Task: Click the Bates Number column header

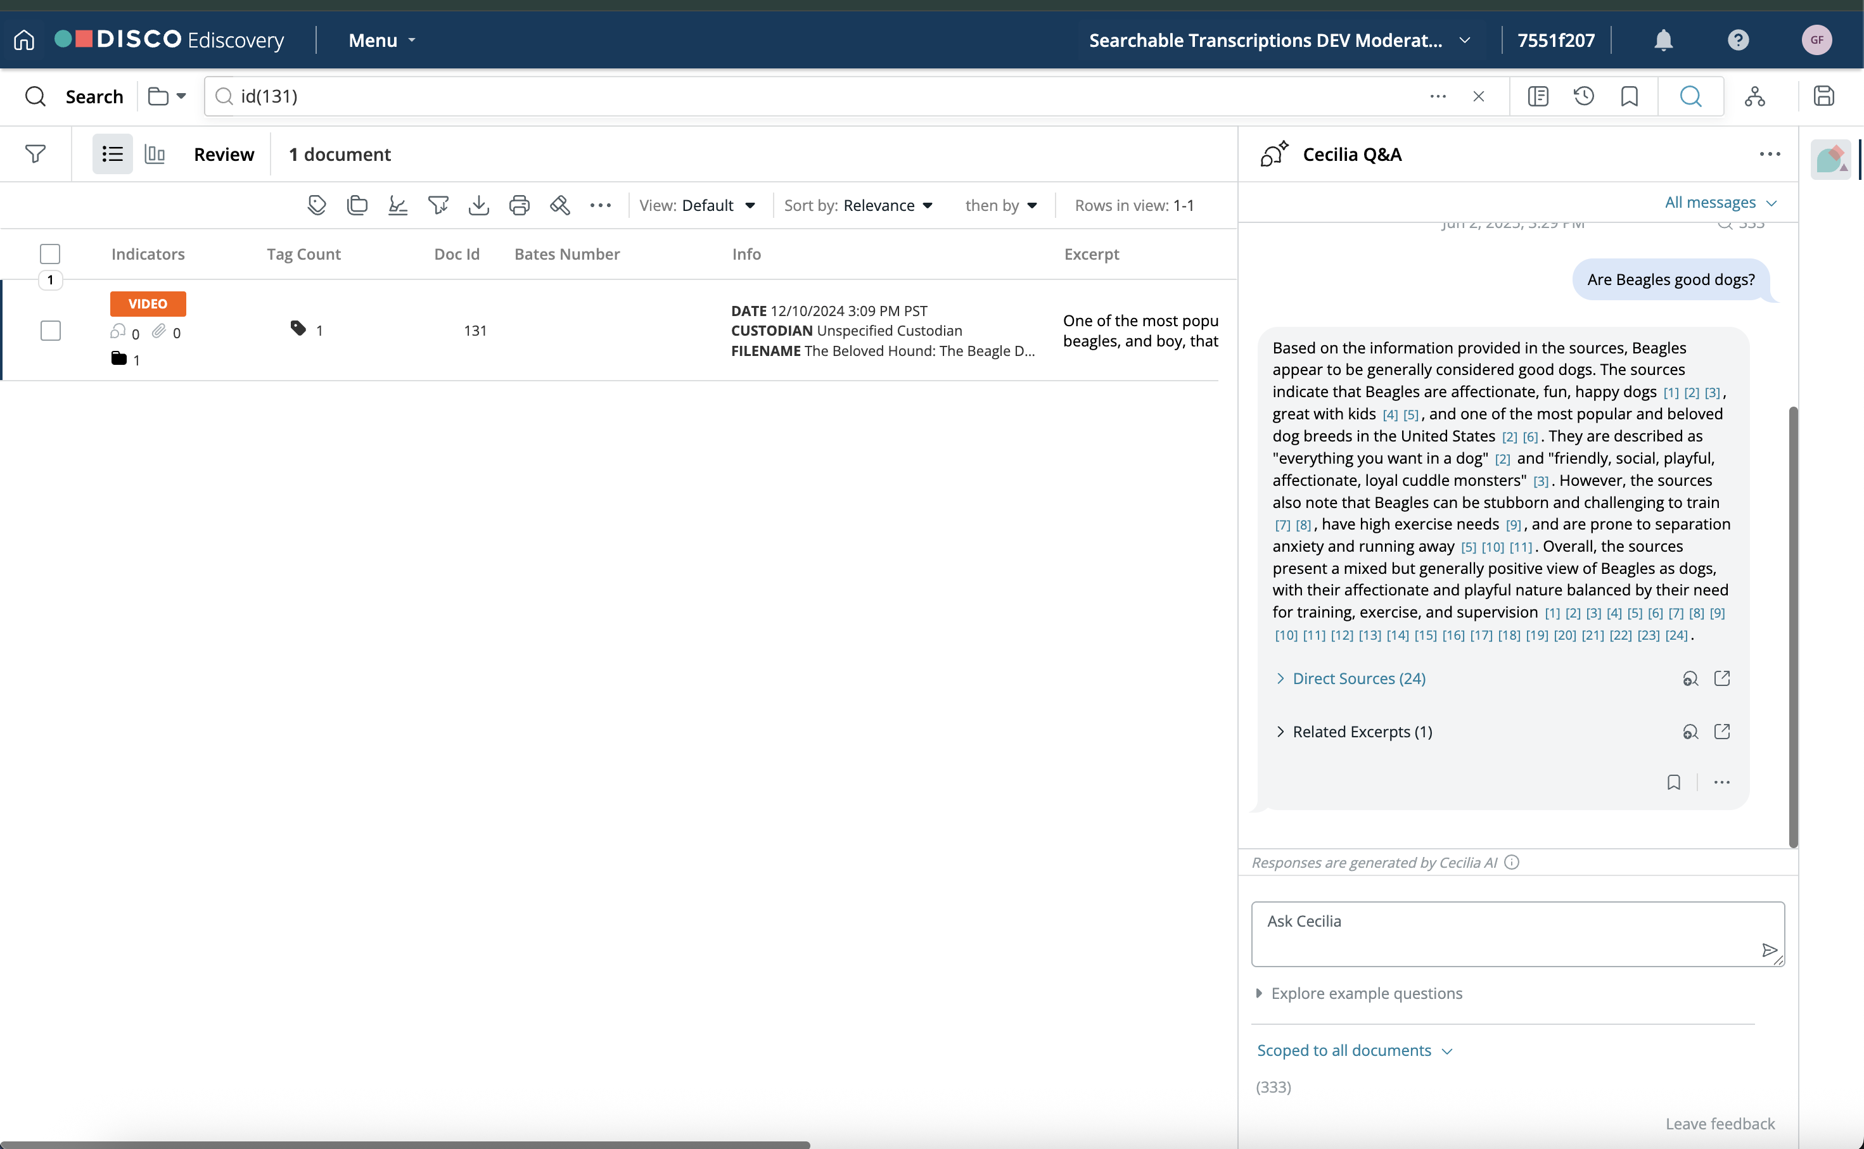Action: (x=567, y=254)
